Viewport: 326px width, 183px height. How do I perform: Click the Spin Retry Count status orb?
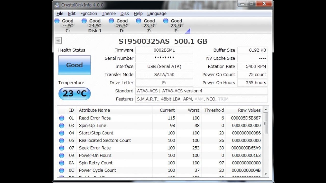(x=62, y=163)
